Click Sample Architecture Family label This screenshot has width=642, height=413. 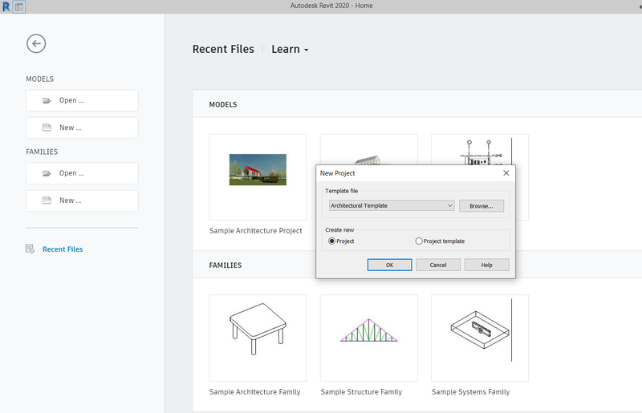tap(254, 391)
